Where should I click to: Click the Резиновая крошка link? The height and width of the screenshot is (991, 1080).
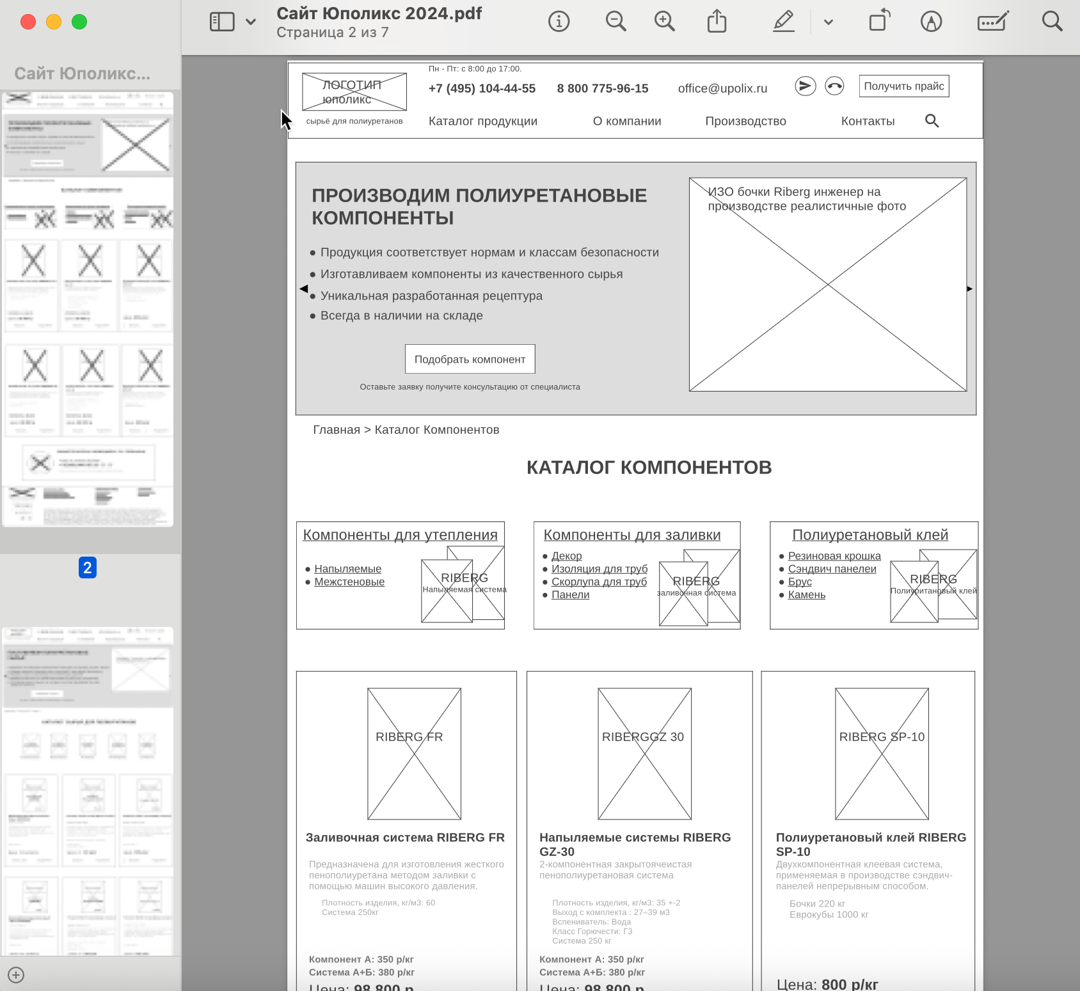tap(834, 556)
